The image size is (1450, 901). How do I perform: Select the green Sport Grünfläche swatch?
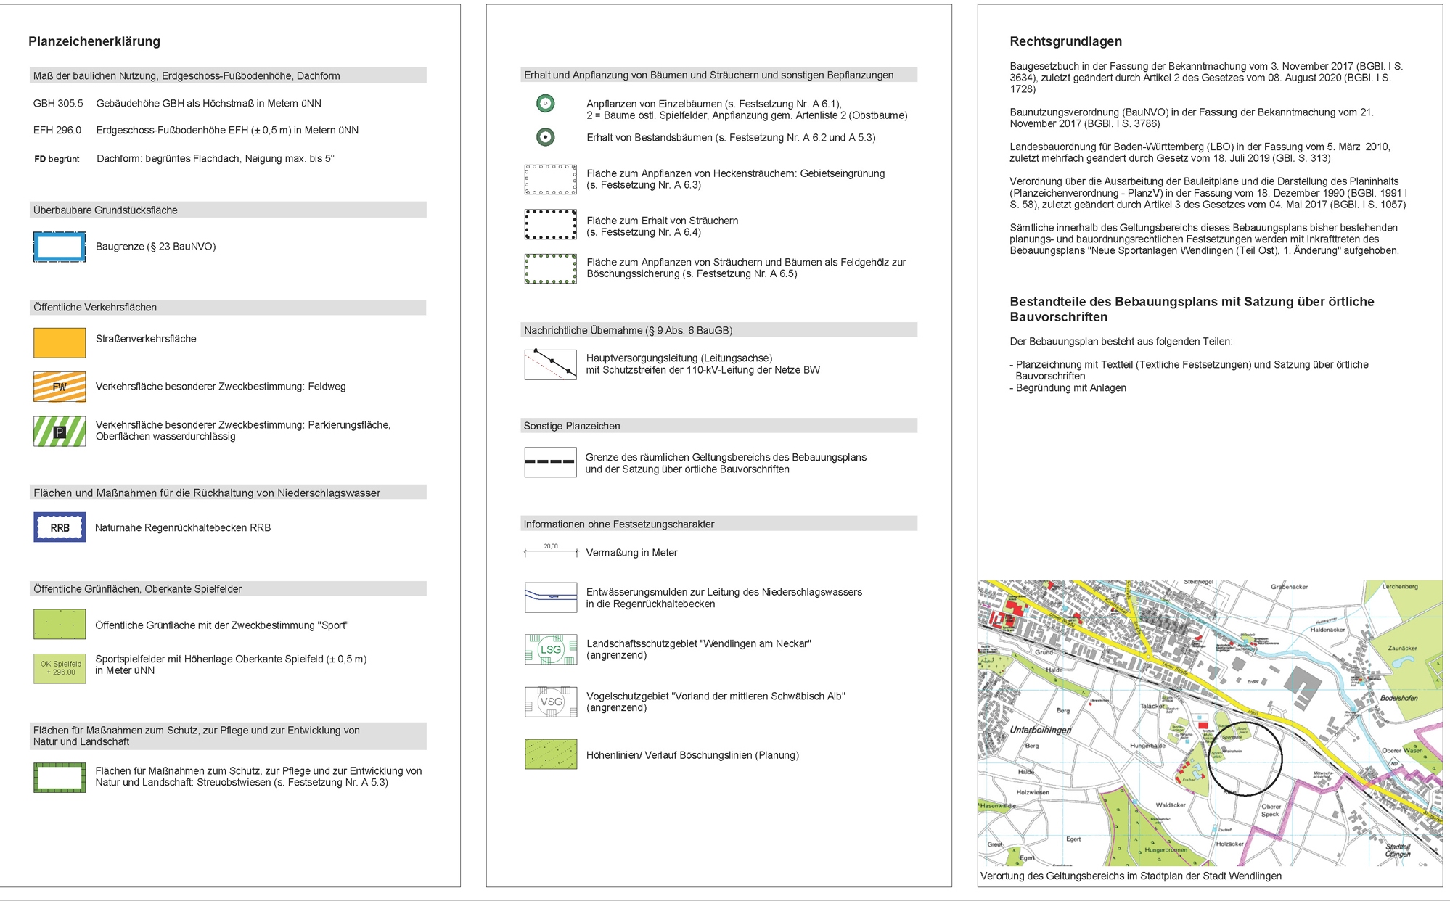[x=60, y=625]
